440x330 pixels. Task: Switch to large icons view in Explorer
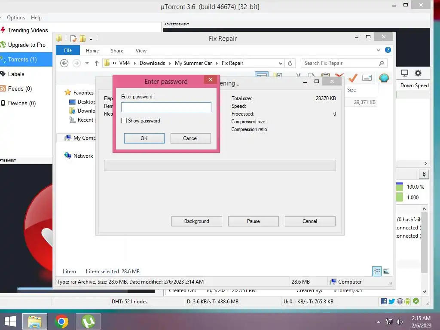386,271
